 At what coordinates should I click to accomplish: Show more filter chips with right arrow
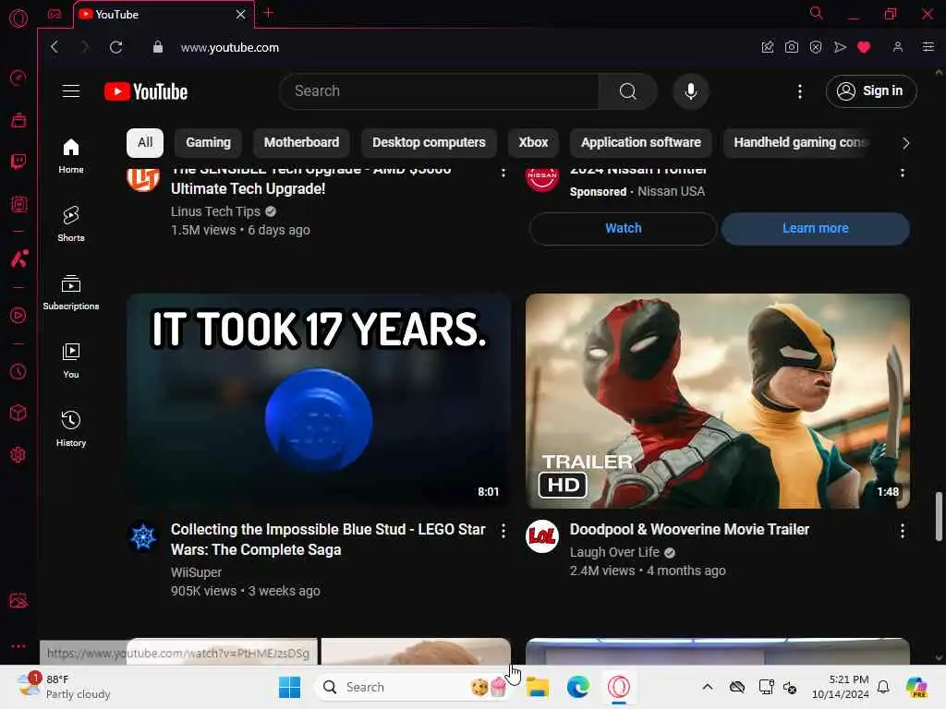coord(905,143)
